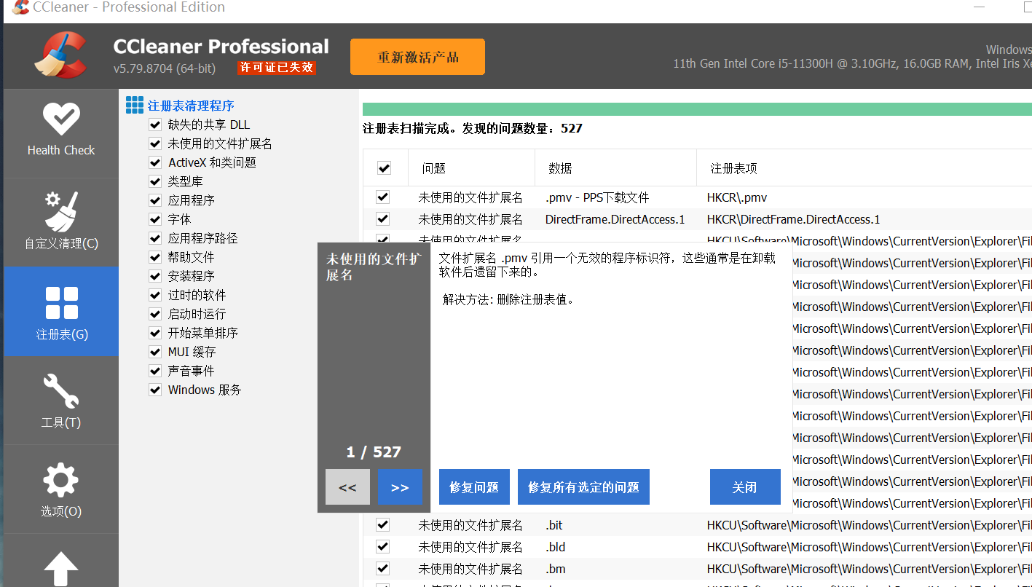
Task: Click 修复所有选定的问题 button
Action: point(583,487)
